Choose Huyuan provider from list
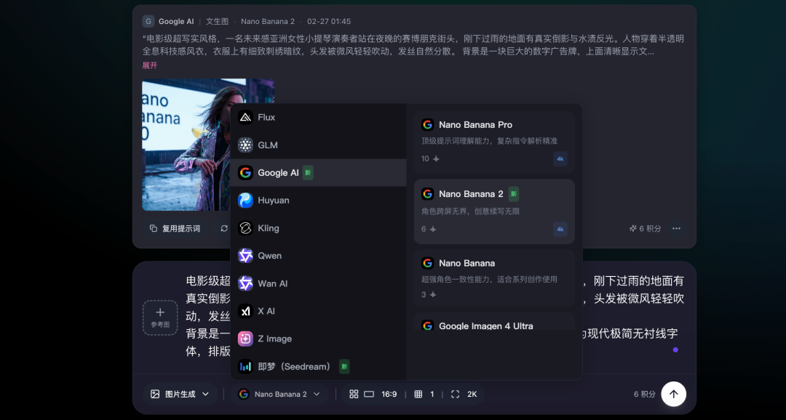The width and height of the screenshot is (786, 420). (x=318, y=201)
